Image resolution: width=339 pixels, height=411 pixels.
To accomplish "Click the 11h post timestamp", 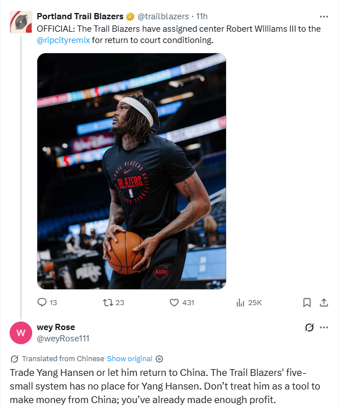I will click(x=202, y=16).
